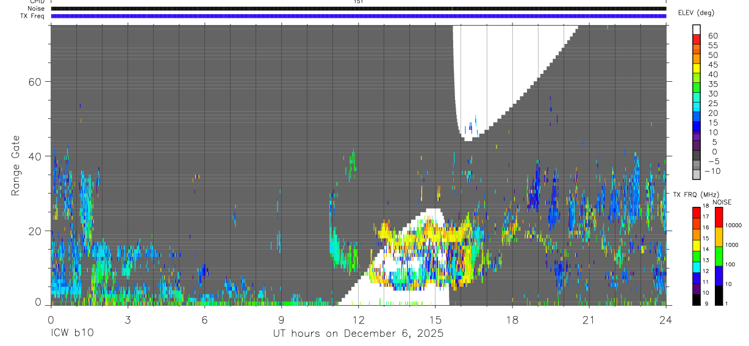Click the "151" CPID value above the plot

click(358, 2)
